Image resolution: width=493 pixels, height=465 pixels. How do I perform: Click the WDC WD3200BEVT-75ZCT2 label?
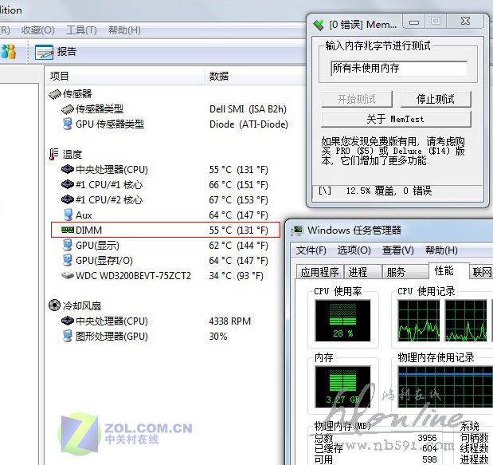coord(133,276)
